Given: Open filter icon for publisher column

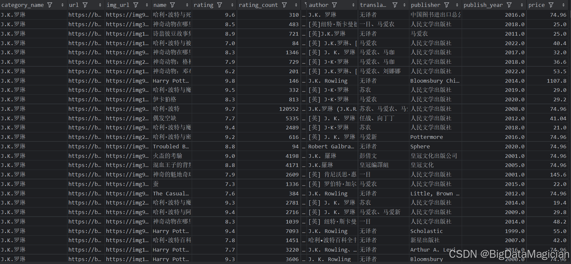Looking at the screenshot, I should [x=447, y=5].
